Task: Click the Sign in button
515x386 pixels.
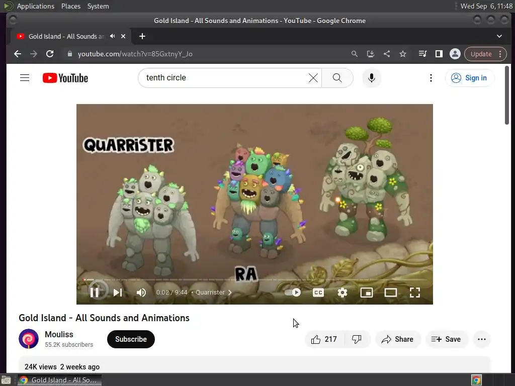Action: coord(469,78)
